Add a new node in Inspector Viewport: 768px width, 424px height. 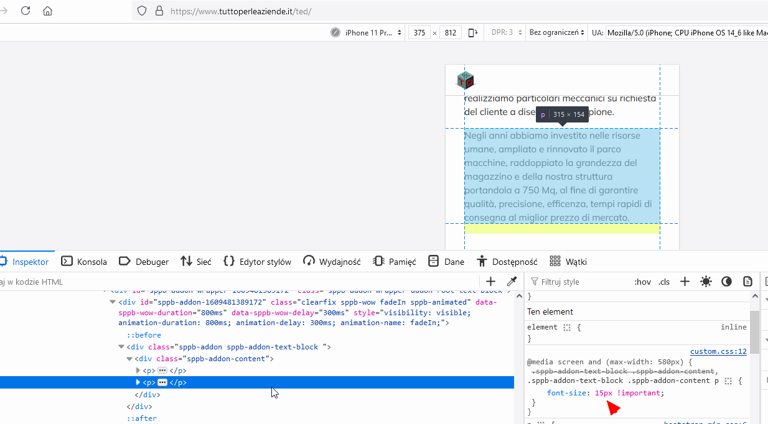[490, 282]
